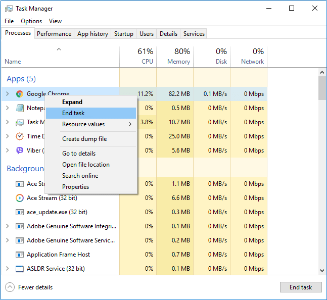Expand the Notepad process row
Image resolution: width=327 pixels, height=300 pixels.
(8, 108)
